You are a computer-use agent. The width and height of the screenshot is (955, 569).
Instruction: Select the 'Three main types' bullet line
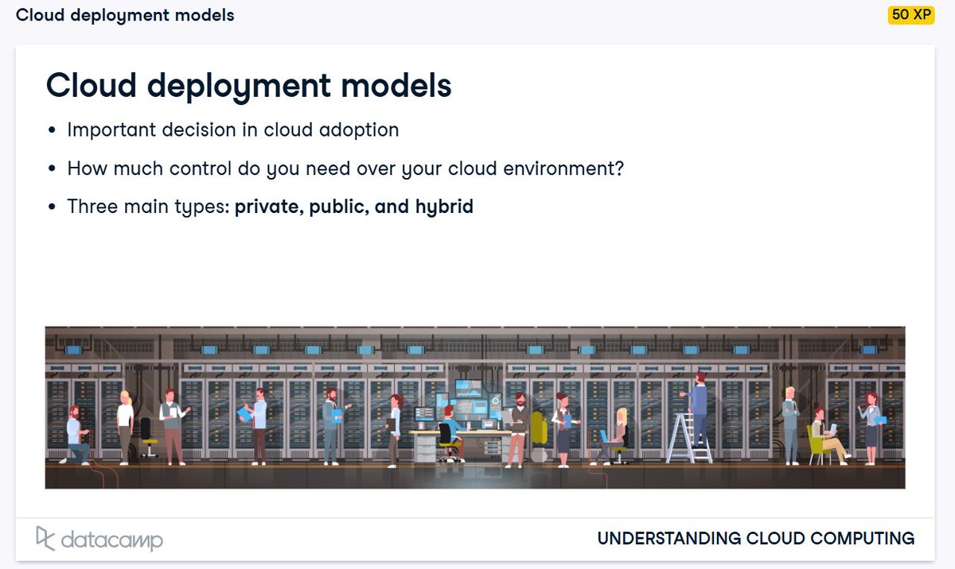click(x=271, y=207)
